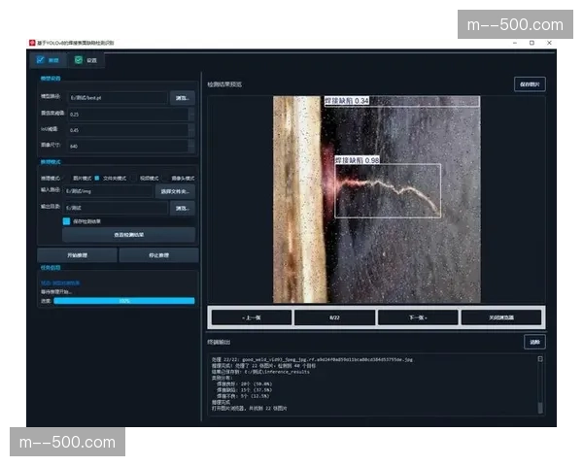Click the 选择文件夹 choose folder button
Image resolution: width=583 pixels, height=466 pixels.
pos(175,191)
